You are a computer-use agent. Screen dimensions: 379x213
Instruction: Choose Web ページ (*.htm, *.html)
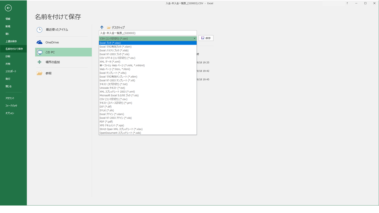point(148,69)
